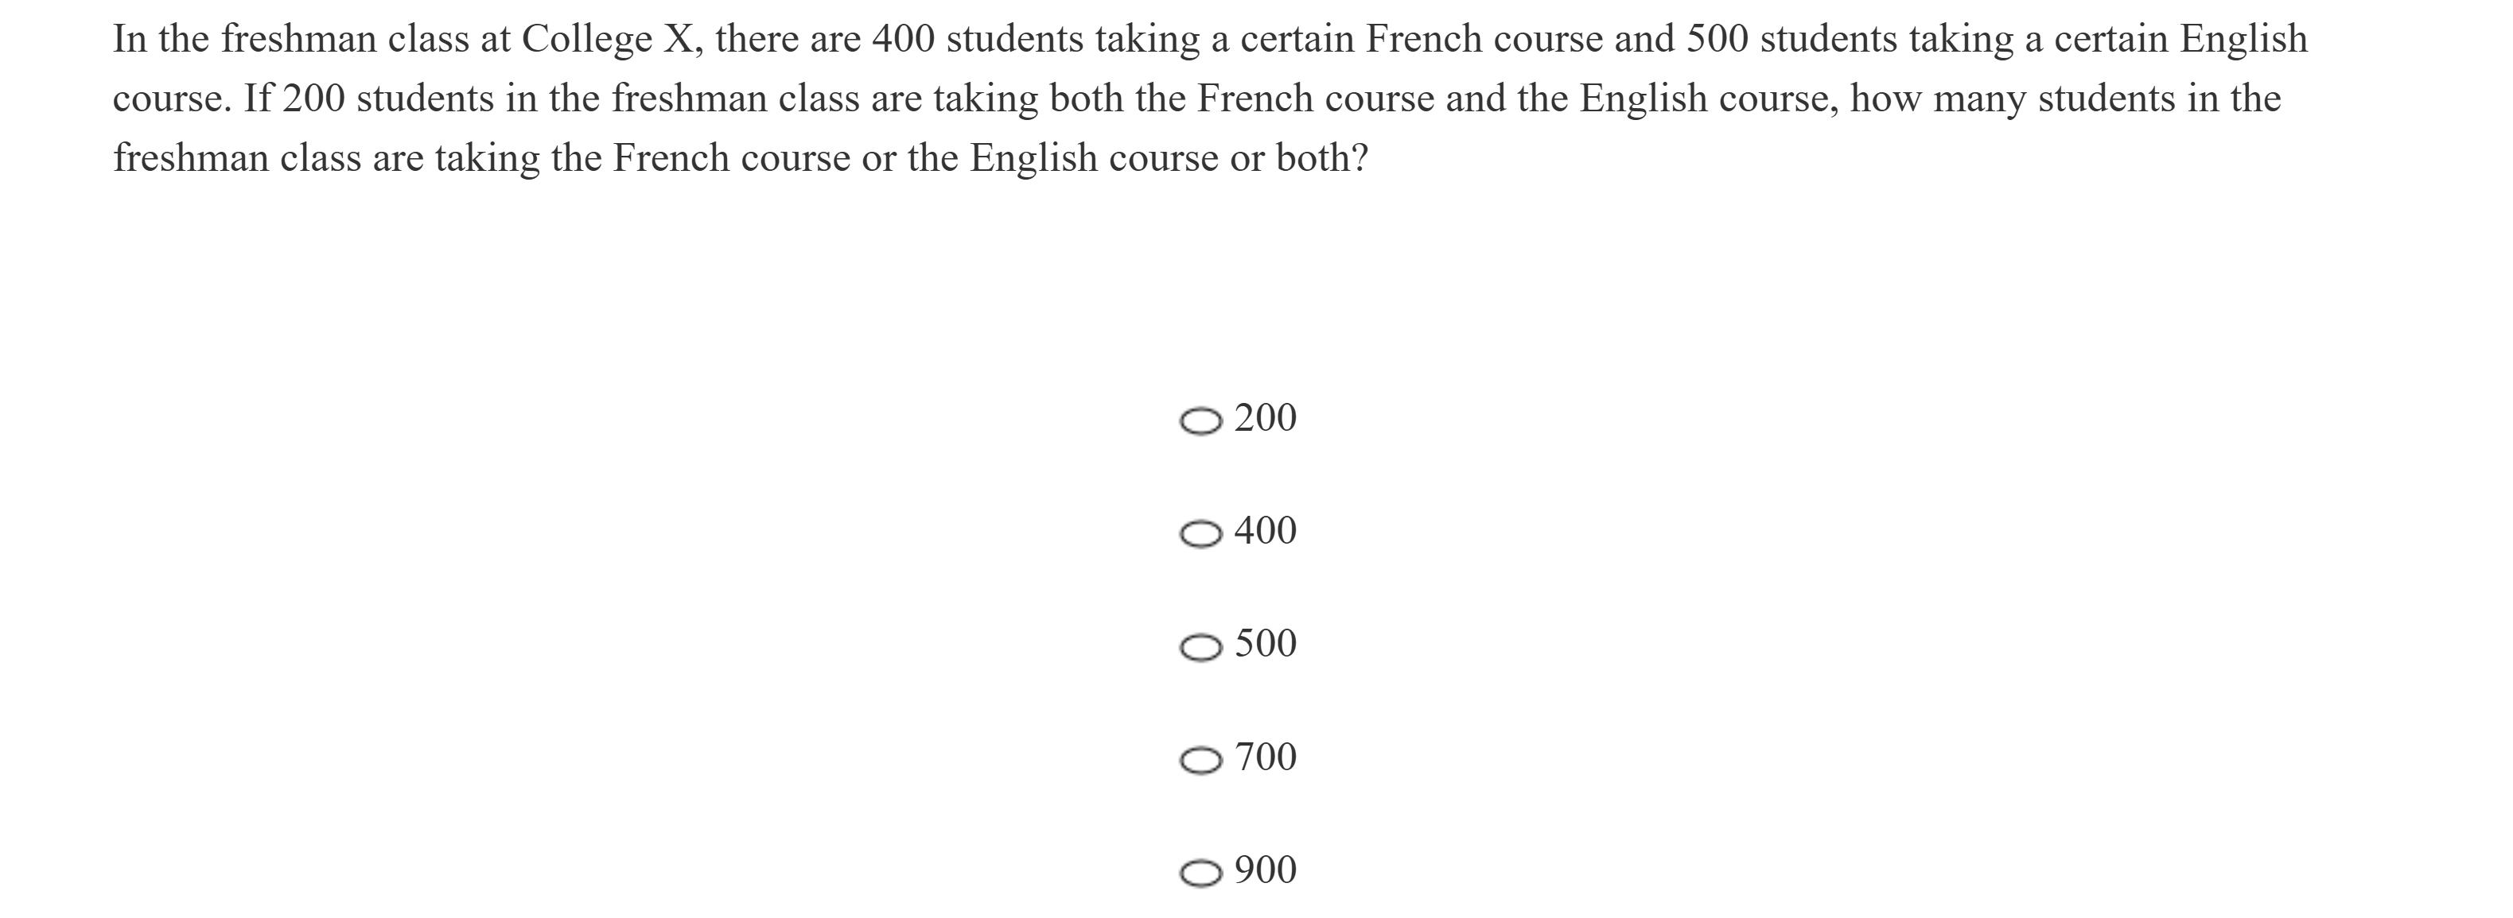Viewport: 2513px width, 918px height.
Task: Click the '700' answer choice label
Action: [1266, 757]
